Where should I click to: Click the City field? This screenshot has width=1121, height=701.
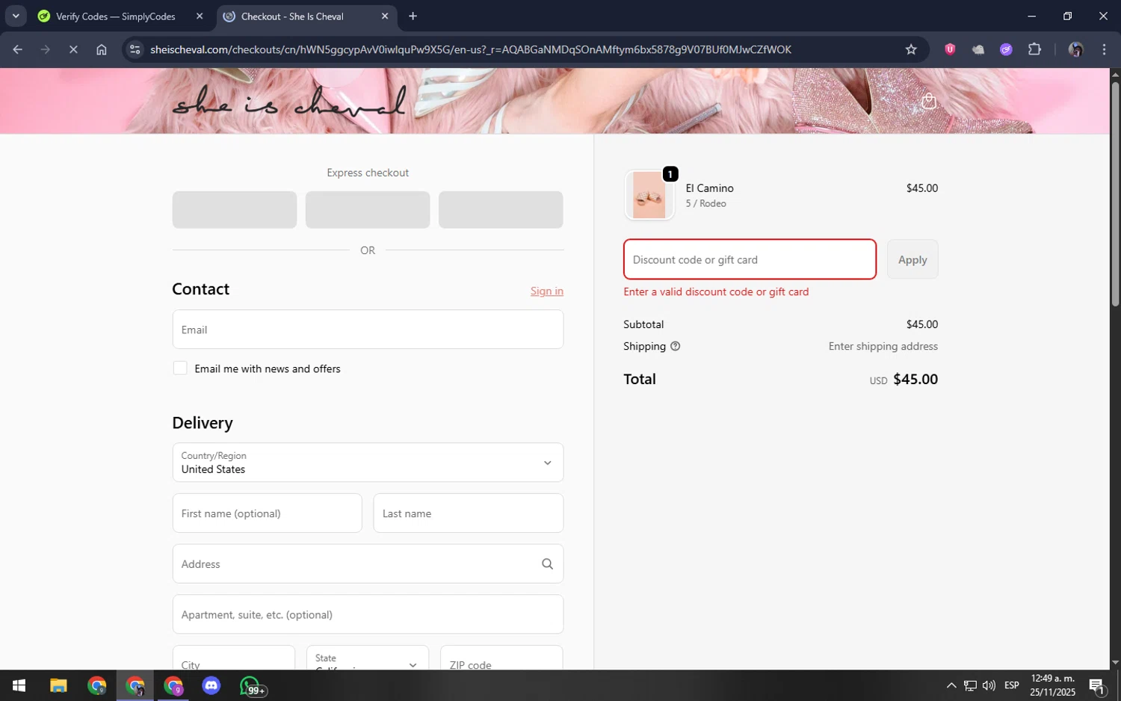click(234, 659)
